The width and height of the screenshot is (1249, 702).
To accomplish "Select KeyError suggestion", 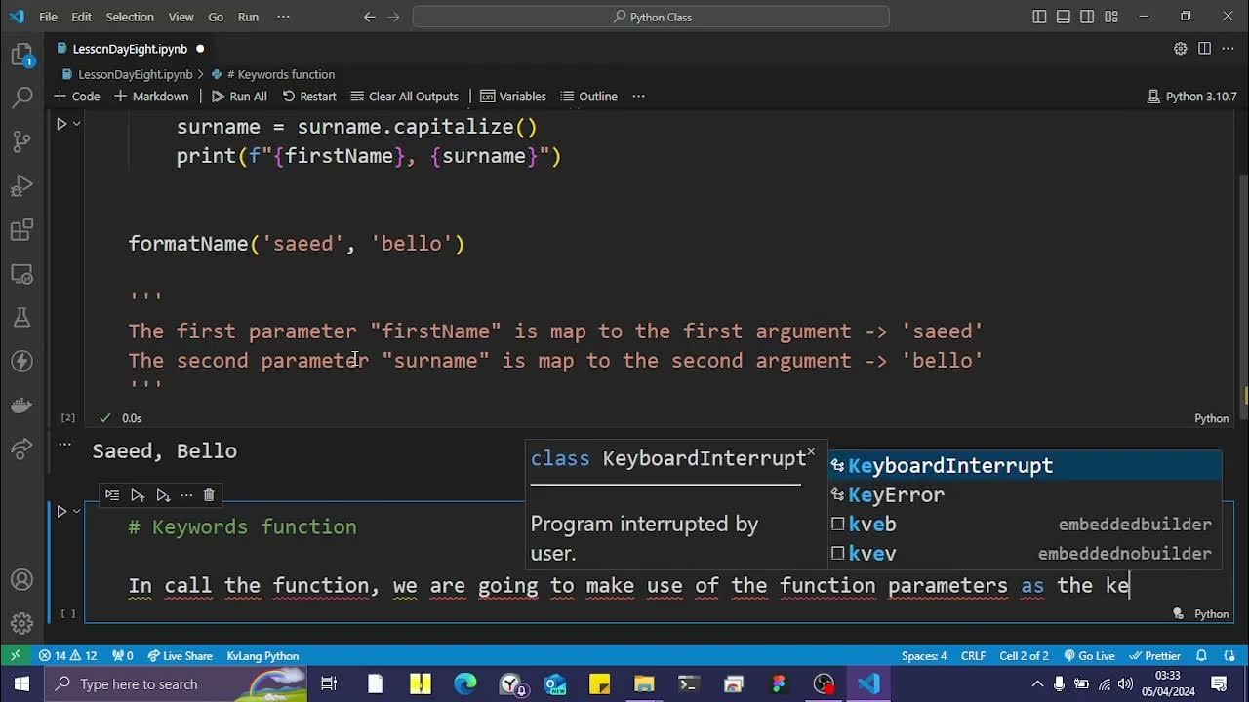I will pos(1024,495).
